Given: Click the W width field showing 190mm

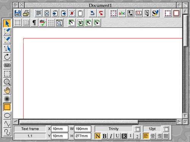Looking at the screenshot, I should (x=82, y=129).
